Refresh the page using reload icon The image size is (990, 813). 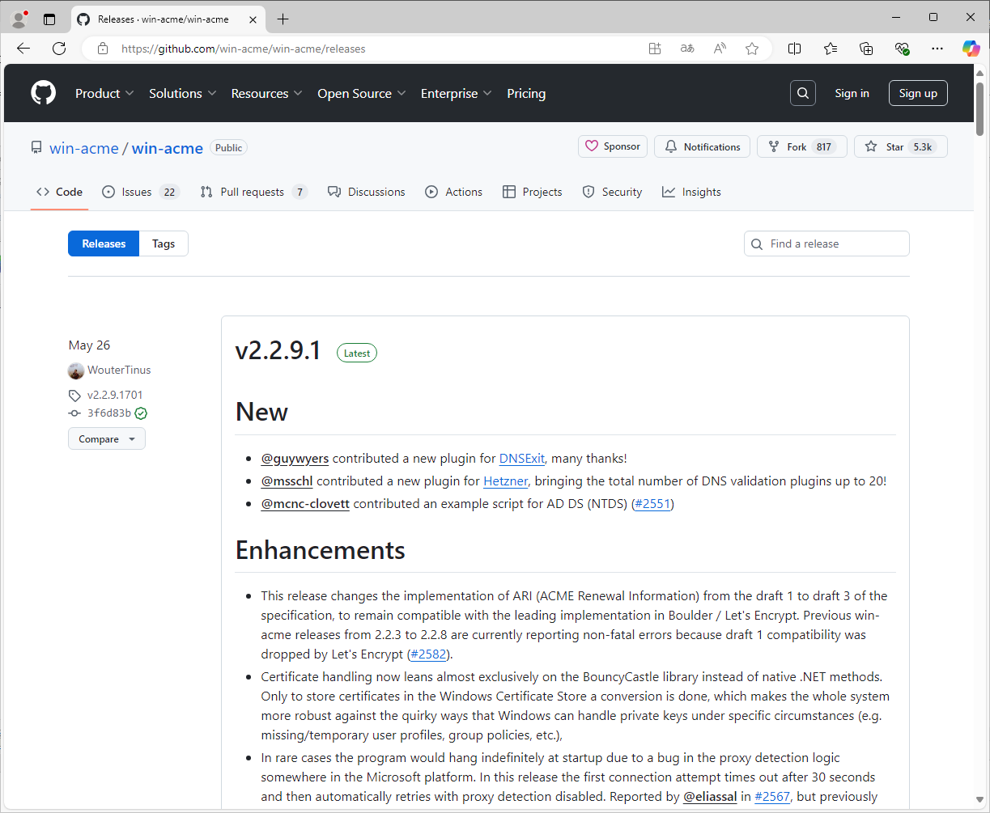59,49
